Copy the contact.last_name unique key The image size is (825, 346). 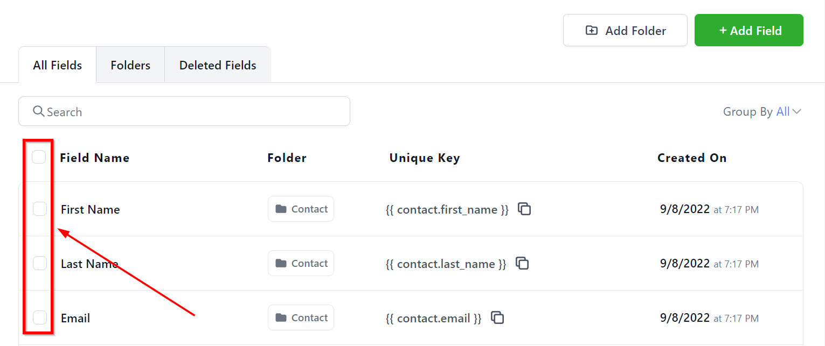point(522,263)
